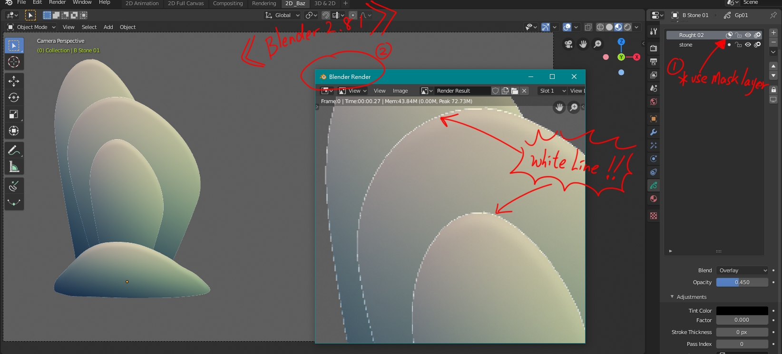The image size is (782, 354).
Task: Choose the Transform tool
Action: pos(14,131)
